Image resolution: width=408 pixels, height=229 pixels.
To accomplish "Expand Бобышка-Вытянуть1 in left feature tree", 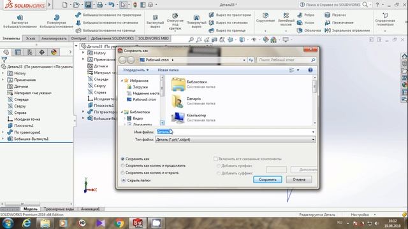I will (3, 139).
